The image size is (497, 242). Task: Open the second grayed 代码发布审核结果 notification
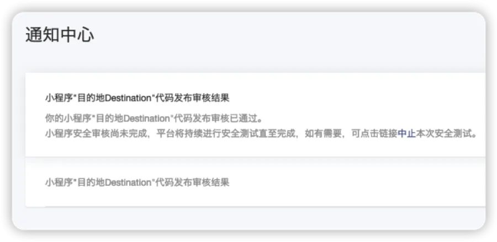click(137, 182)
